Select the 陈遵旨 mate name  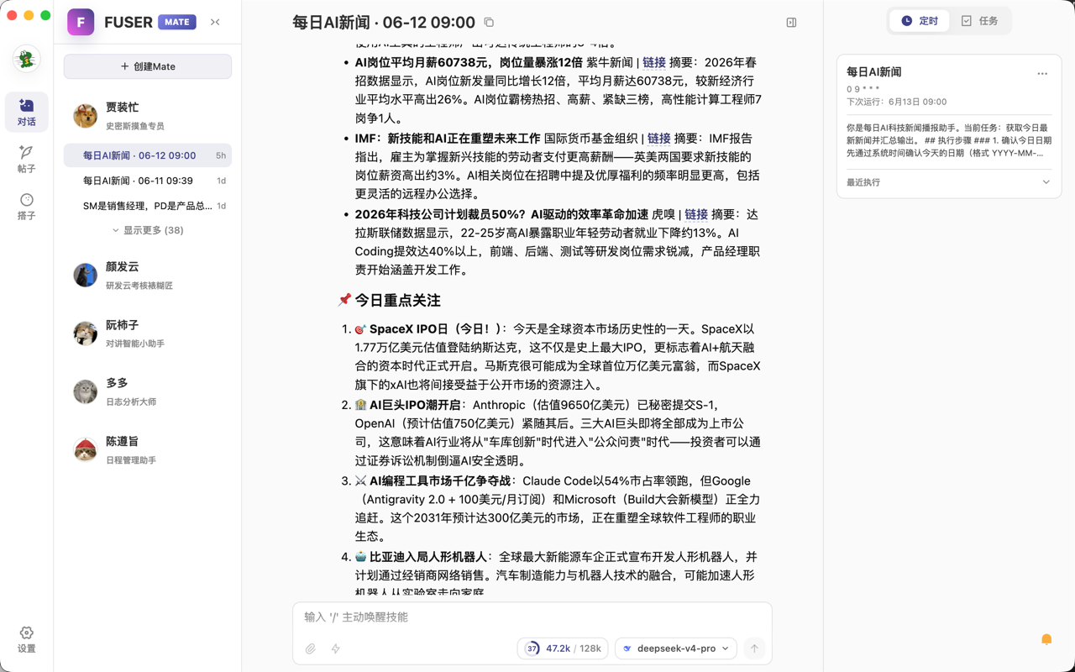point(123,442)
